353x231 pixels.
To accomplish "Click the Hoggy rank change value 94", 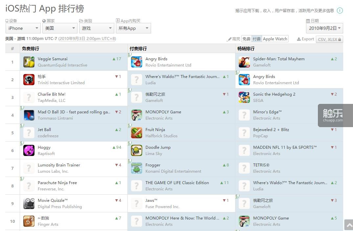I will click(x=119, y=147).
